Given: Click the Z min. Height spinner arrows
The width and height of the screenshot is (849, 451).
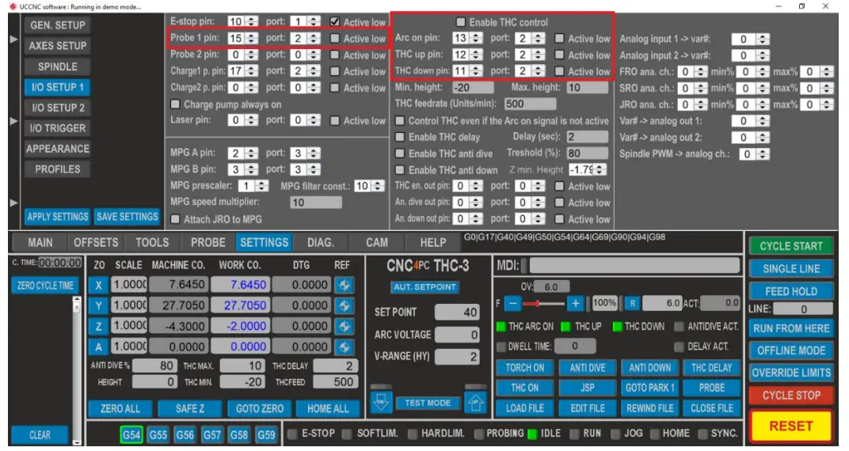Looking at the screenshot, I should click(600, 170).
